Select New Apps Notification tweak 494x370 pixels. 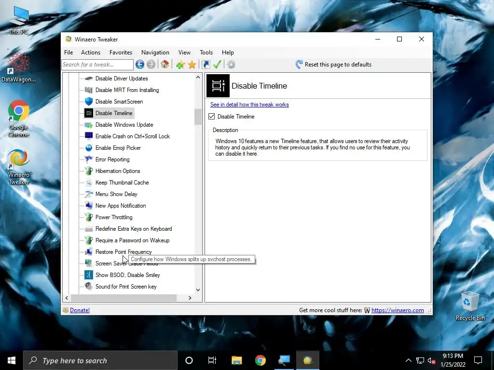point(121,206)
